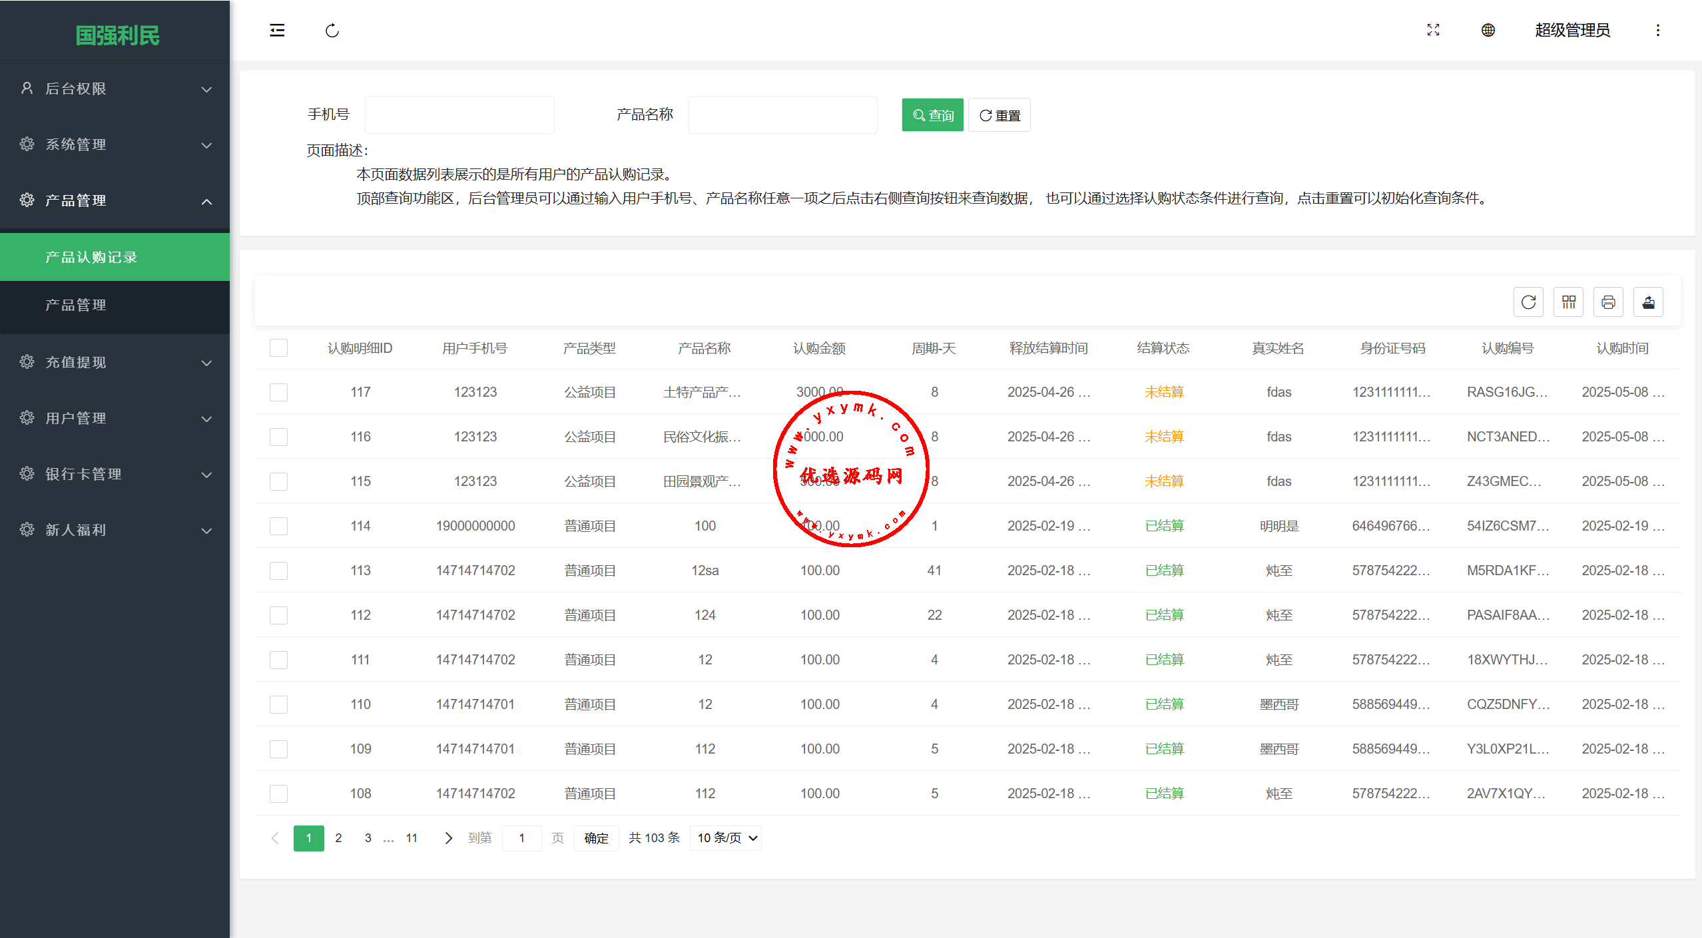Check the row with ID 117
Viewport: 1702px width, 938px height.
coord(278,392)
